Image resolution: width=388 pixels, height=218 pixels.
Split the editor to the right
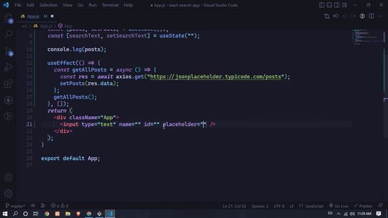371,16
